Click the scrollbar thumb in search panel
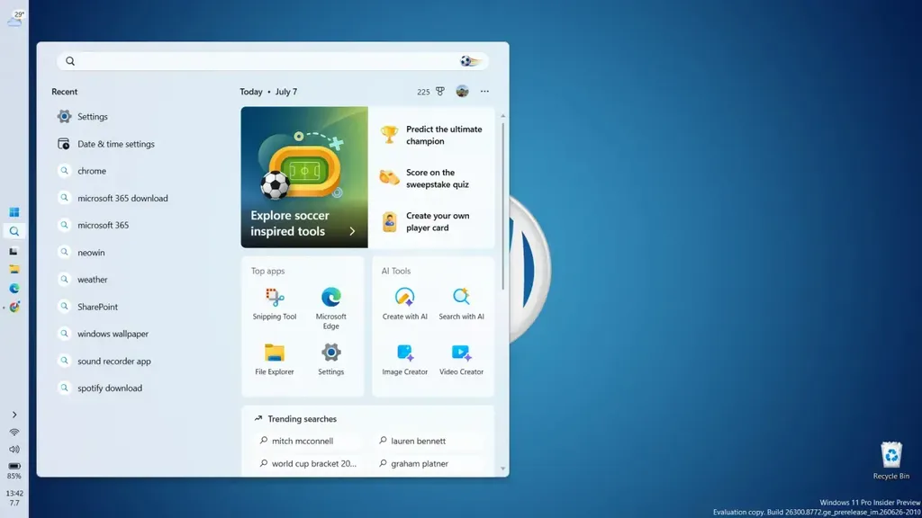The height and width of the screenshot is (518, 922). pyautogui.click(x=502, y=206)
